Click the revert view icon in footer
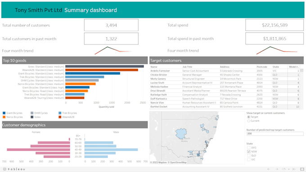306x172 pixels. 294,169
